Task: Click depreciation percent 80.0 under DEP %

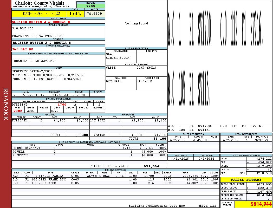Action: click(x=55, y=111)
